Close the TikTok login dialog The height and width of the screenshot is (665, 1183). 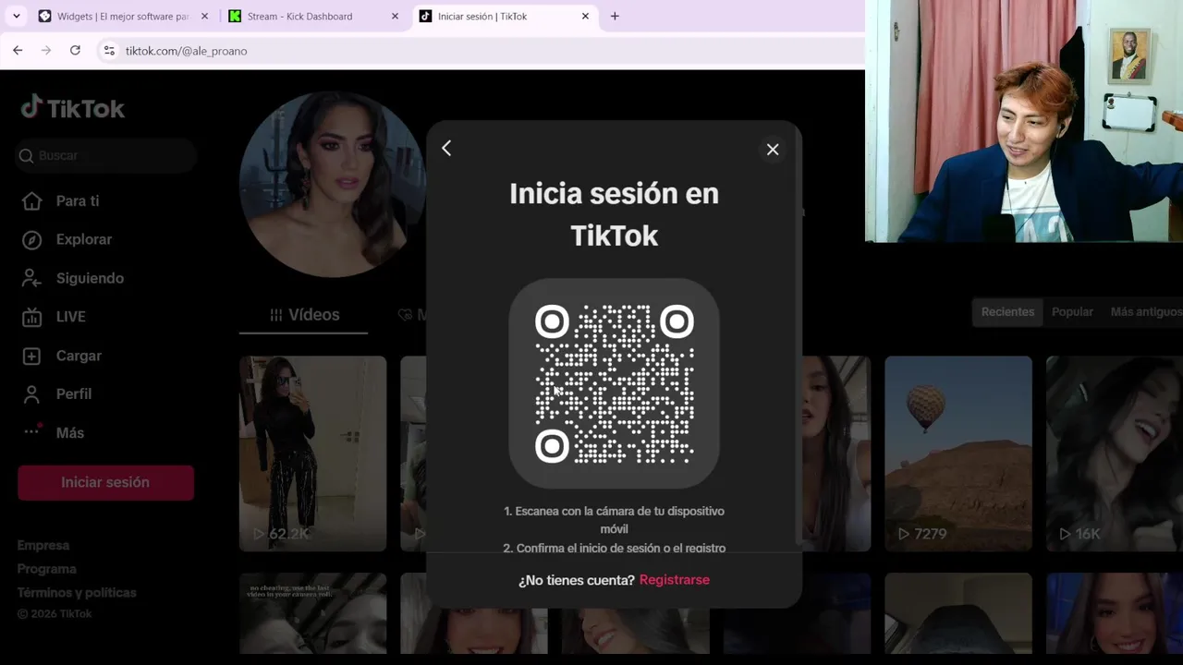[x=773, y=150]
